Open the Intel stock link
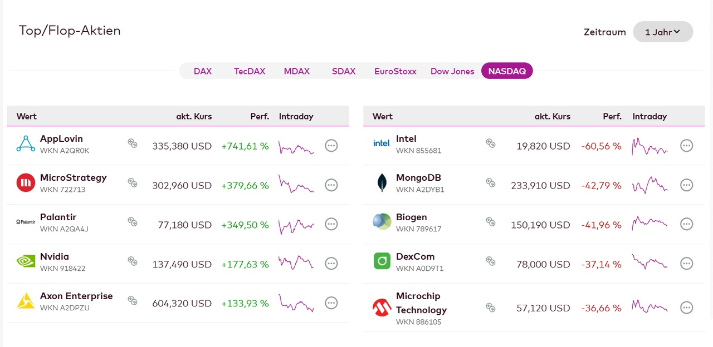Image resolution: width=713 pixels, height=347 pixels. 406,139
